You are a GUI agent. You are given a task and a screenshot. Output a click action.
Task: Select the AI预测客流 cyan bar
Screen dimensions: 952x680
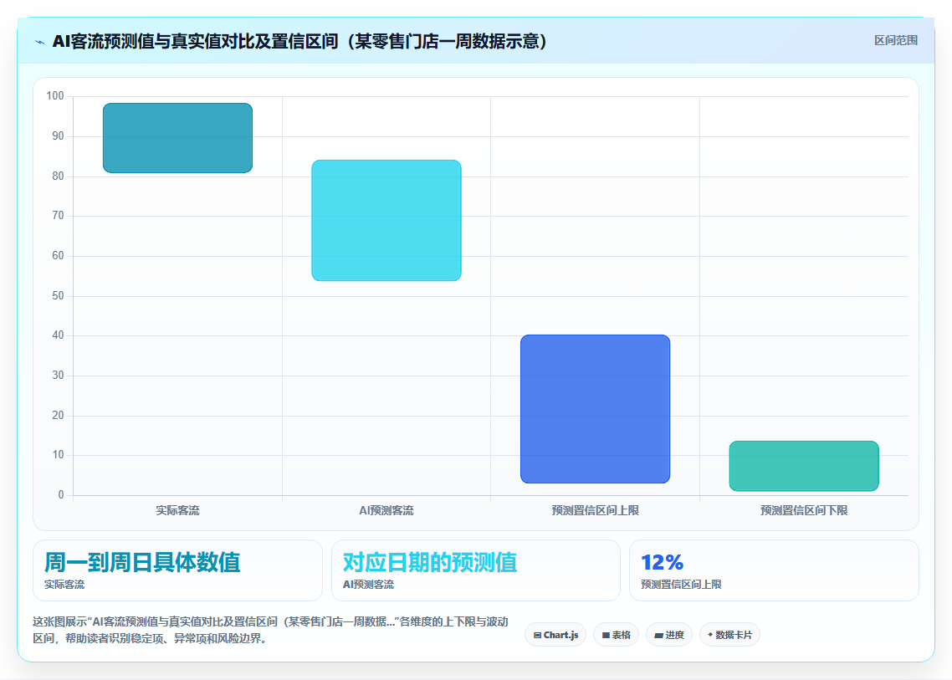click(x=386, y=220)
